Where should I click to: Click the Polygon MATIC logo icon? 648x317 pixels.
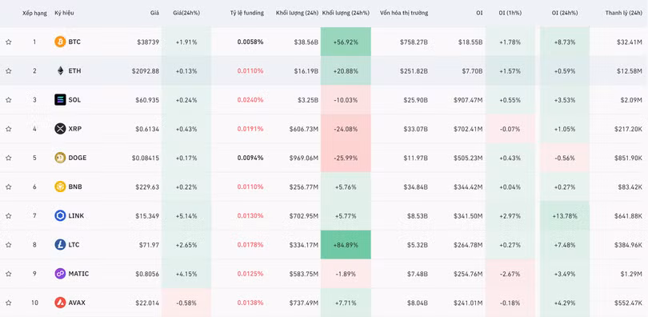click(x=60, y=274)
